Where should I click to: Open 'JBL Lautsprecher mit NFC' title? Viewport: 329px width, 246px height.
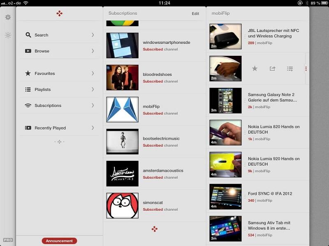pyautogui.click(x=273, y=33)
